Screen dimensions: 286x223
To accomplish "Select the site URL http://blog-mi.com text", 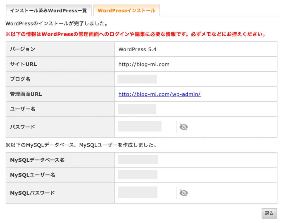I will (144, 64).
